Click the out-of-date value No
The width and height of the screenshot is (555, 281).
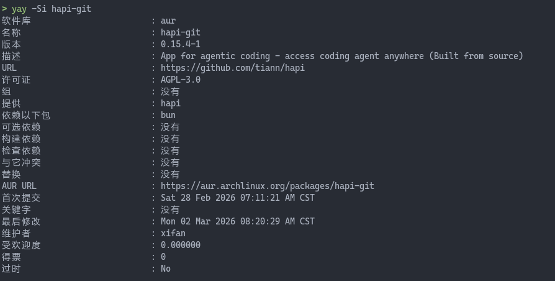(x=166, y=269)
